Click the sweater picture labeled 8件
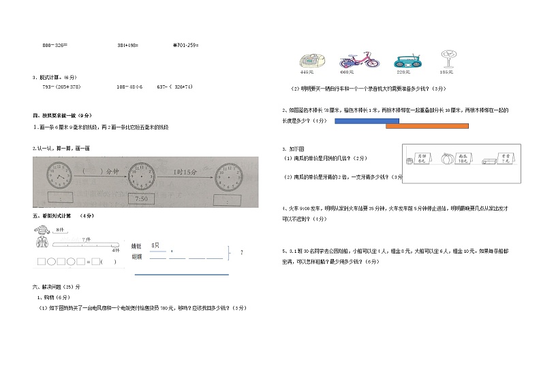This screenshot has width=541, height=383. (x=42, y=230)
